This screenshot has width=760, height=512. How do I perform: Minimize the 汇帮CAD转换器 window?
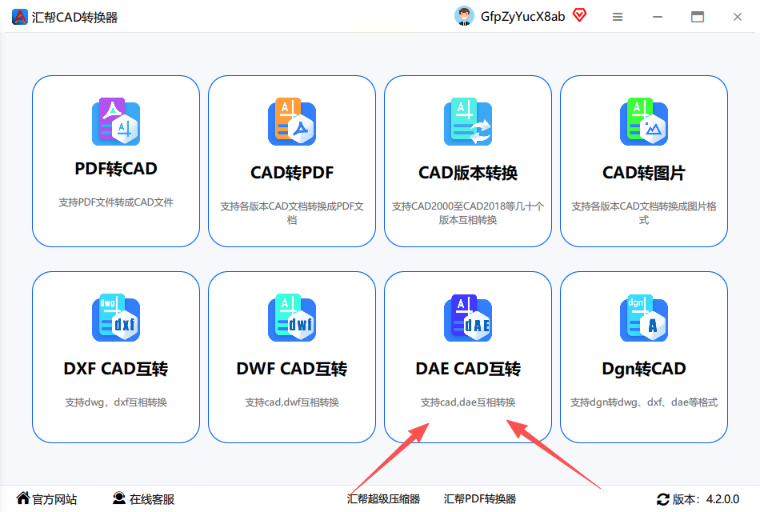coord(658,17)
